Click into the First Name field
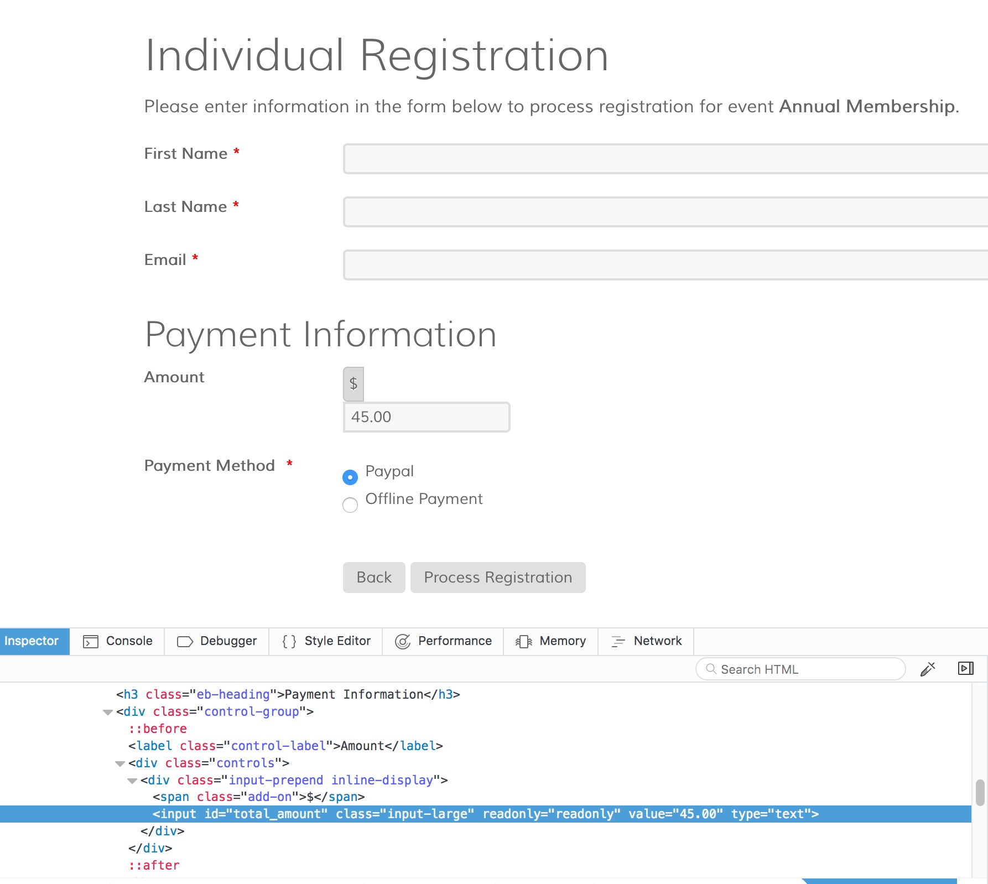The width and height of the screenshot is (988, 884). 664,159
